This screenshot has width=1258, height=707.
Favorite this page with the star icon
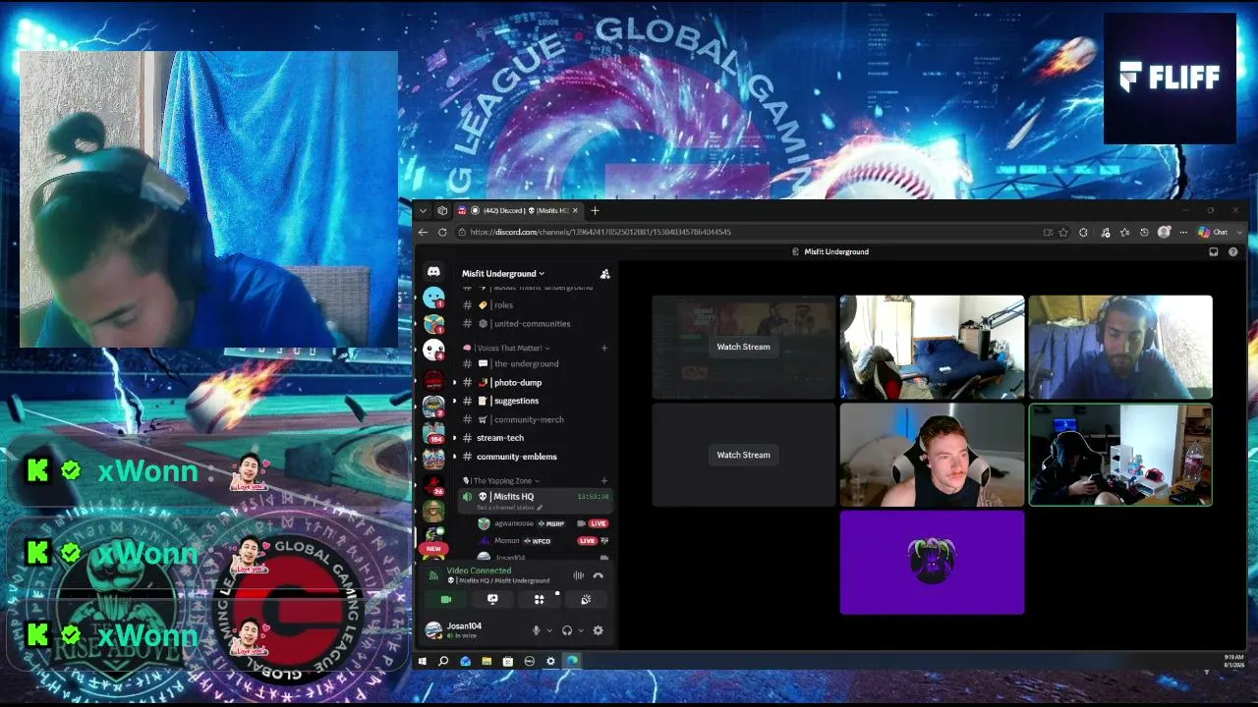coord(1063,233)
